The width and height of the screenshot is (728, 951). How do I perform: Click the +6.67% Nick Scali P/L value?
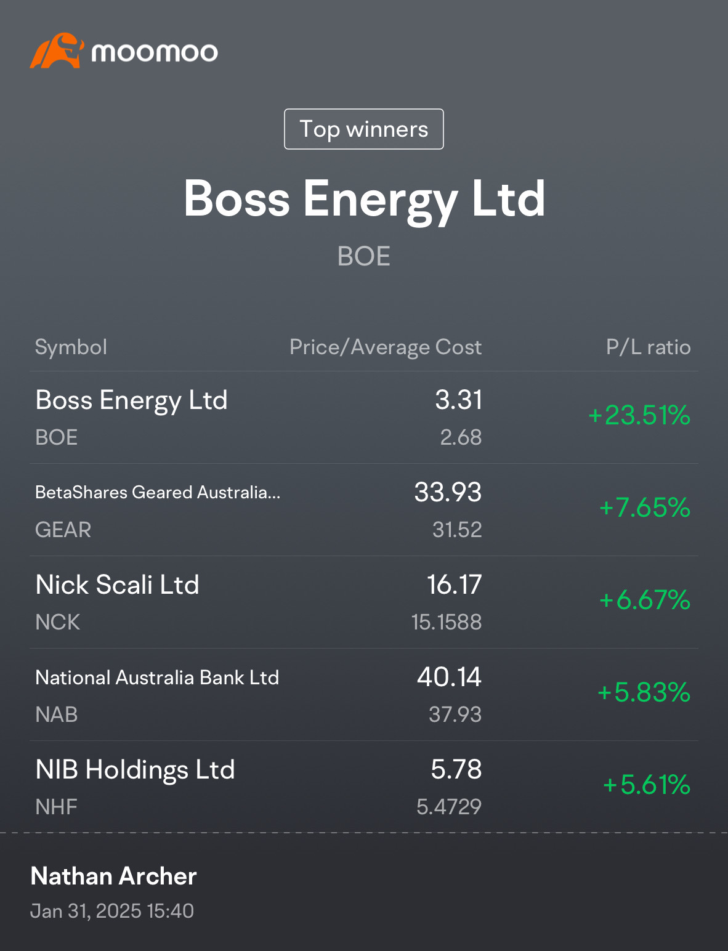[644, 601]
